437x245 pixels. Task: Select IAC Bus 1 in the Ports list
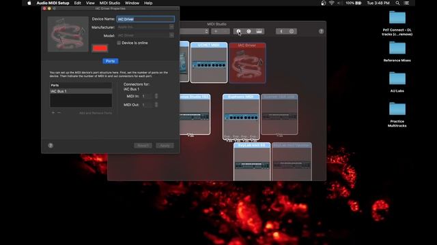coord(81,91)
